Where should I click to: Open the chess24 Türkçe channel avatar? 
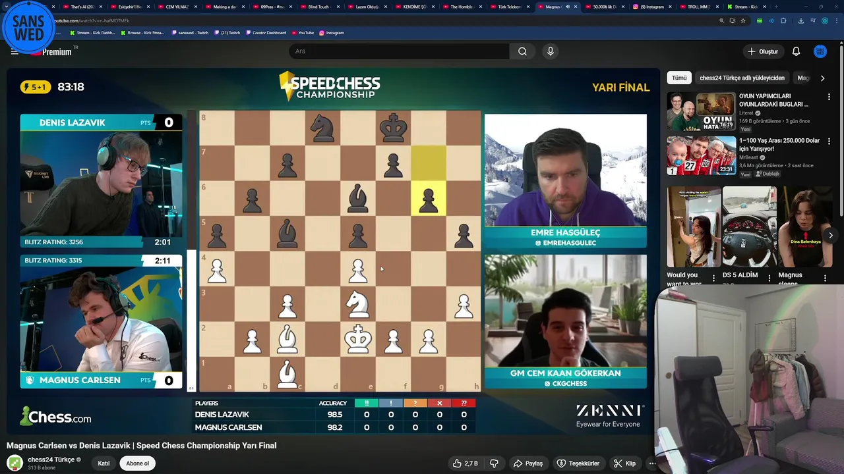pos(15,463)
